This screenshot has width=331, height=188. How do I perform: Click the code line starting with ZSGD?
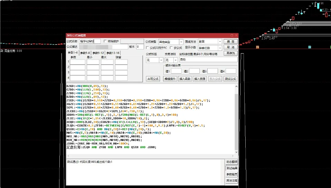click(138, 101)
